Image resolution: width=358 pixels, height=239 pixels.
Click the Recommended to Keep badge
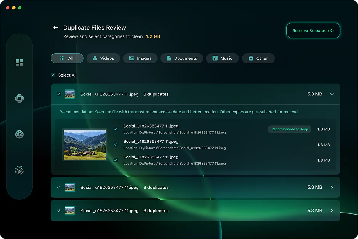pyautogui.click(x=290, y=129)
